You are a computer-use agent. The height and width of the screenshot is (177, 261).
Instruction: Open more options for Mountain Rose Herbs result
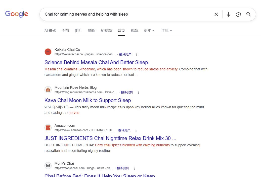pyautogui.click(x=138, y=92)
